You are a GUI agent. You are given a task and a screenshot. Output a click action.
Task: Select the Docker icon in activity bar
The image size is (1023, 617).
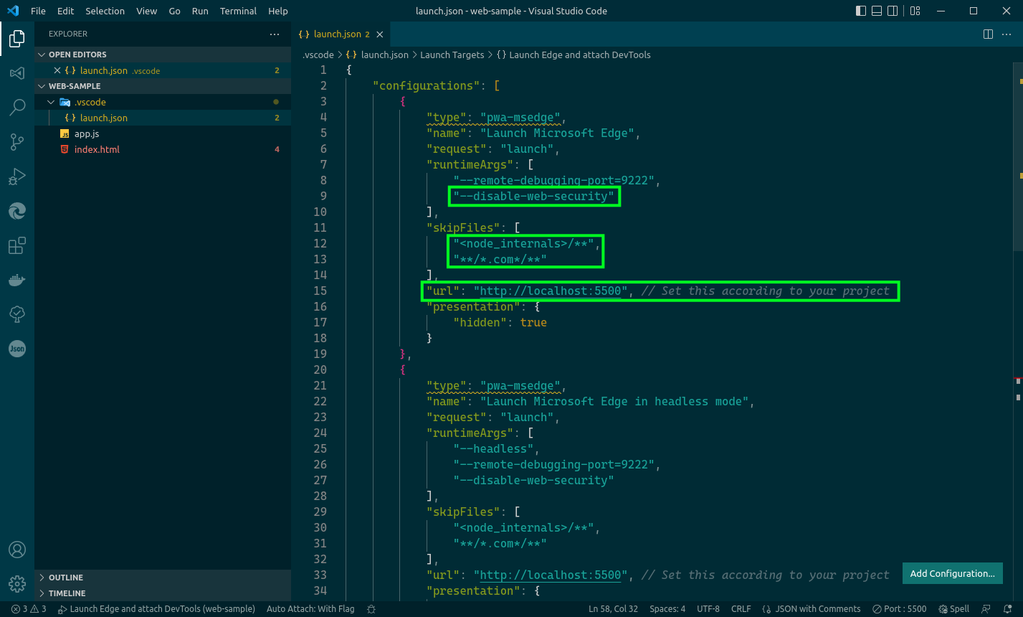coord(16,279)
